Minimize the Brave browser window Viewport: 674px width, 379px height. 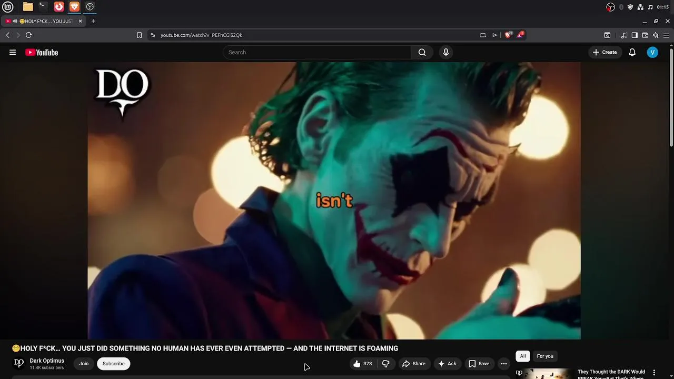click(x=645, y=21)
